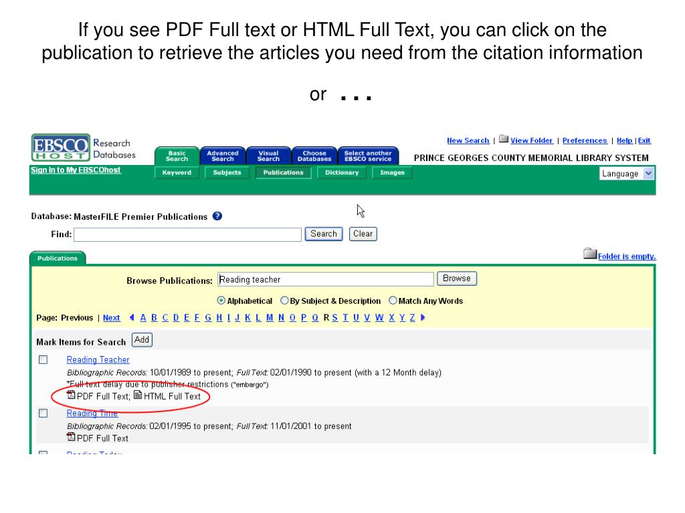The width and height of the screenshot is (685, 513).
Task: Go to Next page link
Action: [x=112, y=318]
